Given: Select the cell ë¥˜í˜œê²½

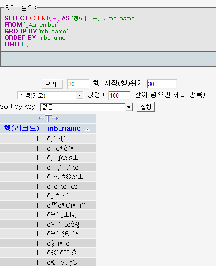Looking at the screenshot, I should (x=70, y=224).
